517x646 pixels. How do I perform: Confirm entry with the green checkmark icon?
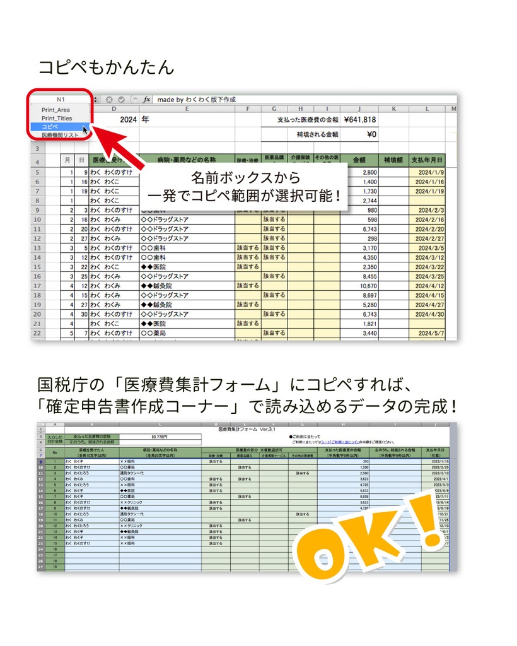pyautogui.click(x=121, y=100)
